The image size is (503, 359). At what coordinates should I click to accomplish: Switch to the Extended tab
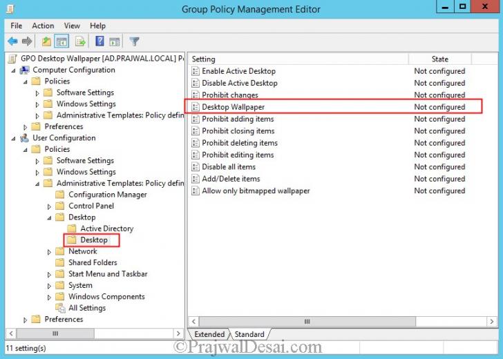209,334
